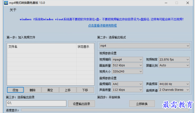Open the 视频帧率 23.976 fps dropdown
195x113 pixels.
(x=174, y=60)
